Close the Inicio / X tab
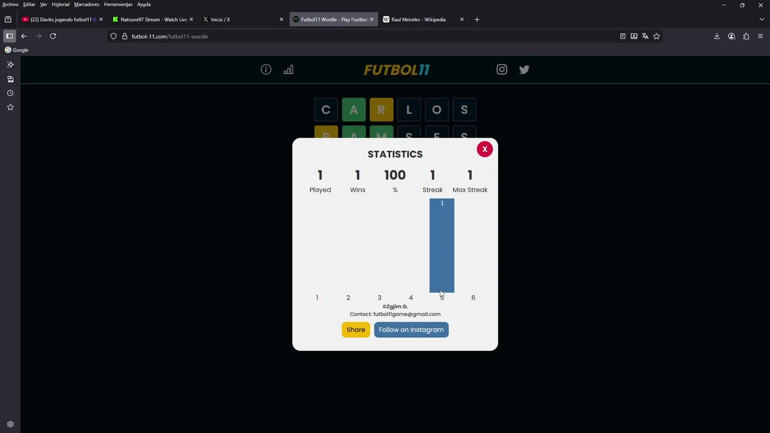 (x=282, y=19)
